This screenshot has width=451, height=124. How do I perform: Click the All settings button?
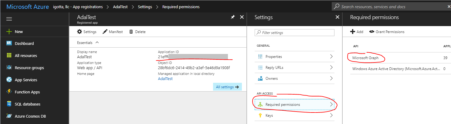(x=227, y=87)
